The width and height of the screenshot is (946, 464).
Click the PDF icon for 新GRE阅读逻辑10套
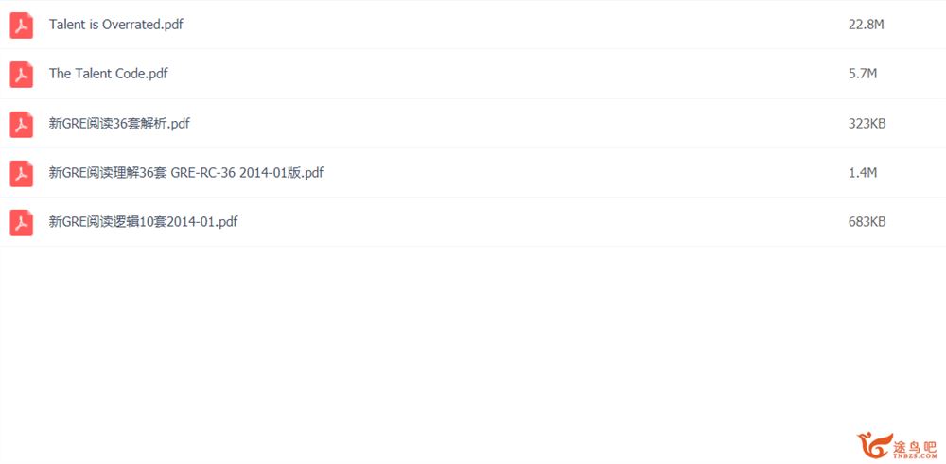pos(21,222)
